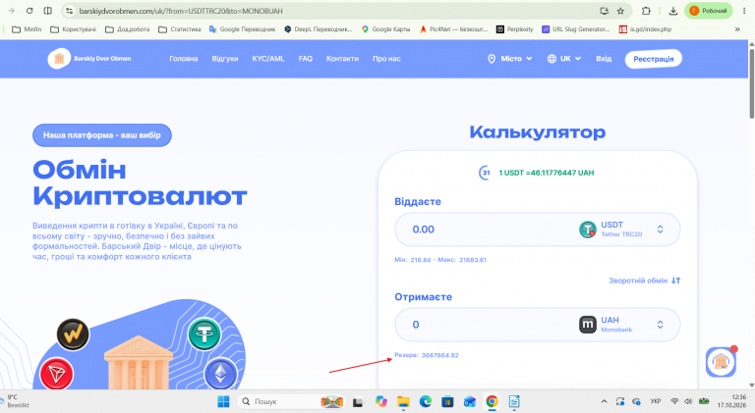
Task: Open File Explorer from the taskbar
Action: point(403,401)
